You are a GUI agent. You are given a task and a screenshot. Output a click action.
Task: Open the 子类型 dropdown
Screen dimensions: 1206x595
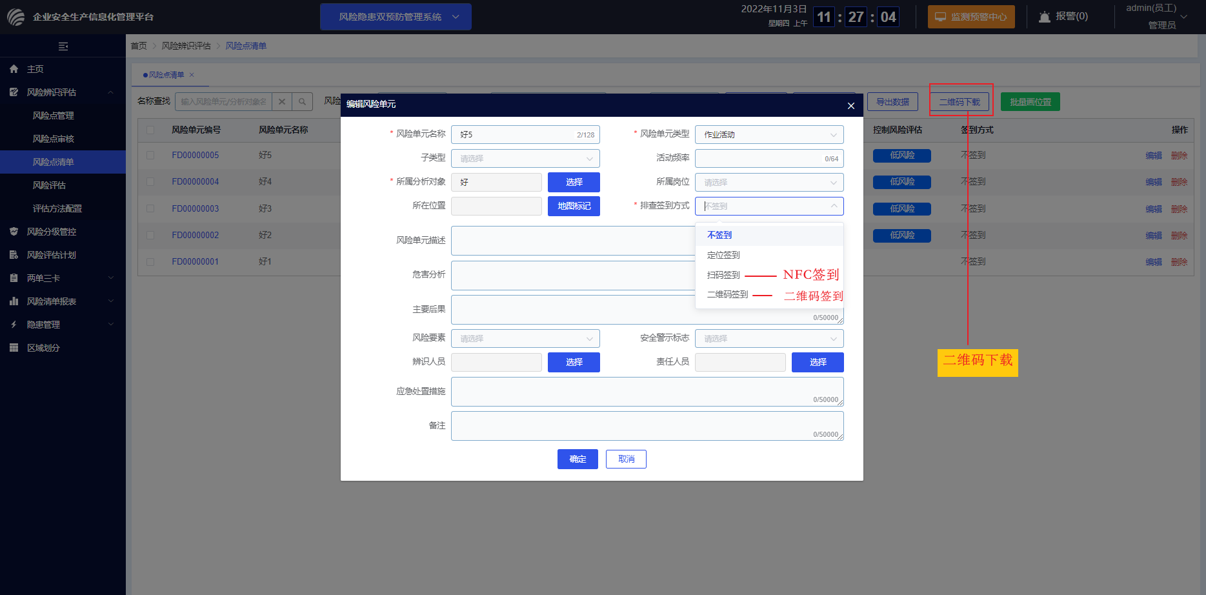tap(525, 159)
